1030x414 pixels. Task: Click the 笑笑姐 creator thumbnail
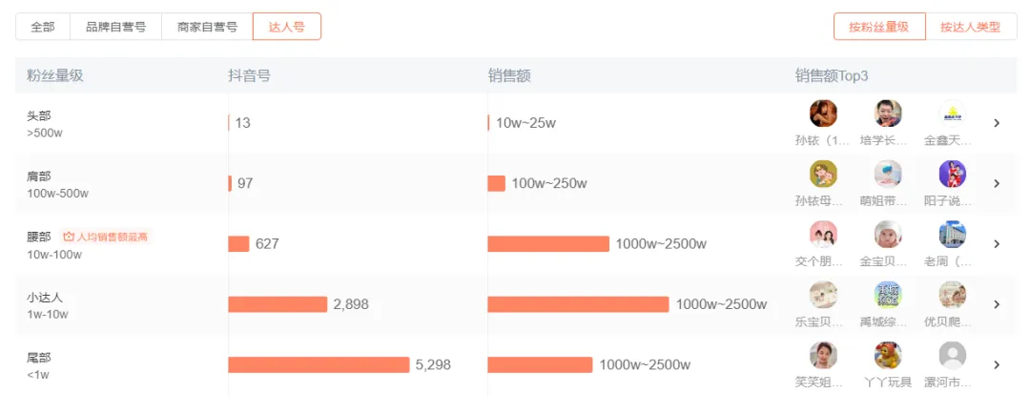coord(823,356)
